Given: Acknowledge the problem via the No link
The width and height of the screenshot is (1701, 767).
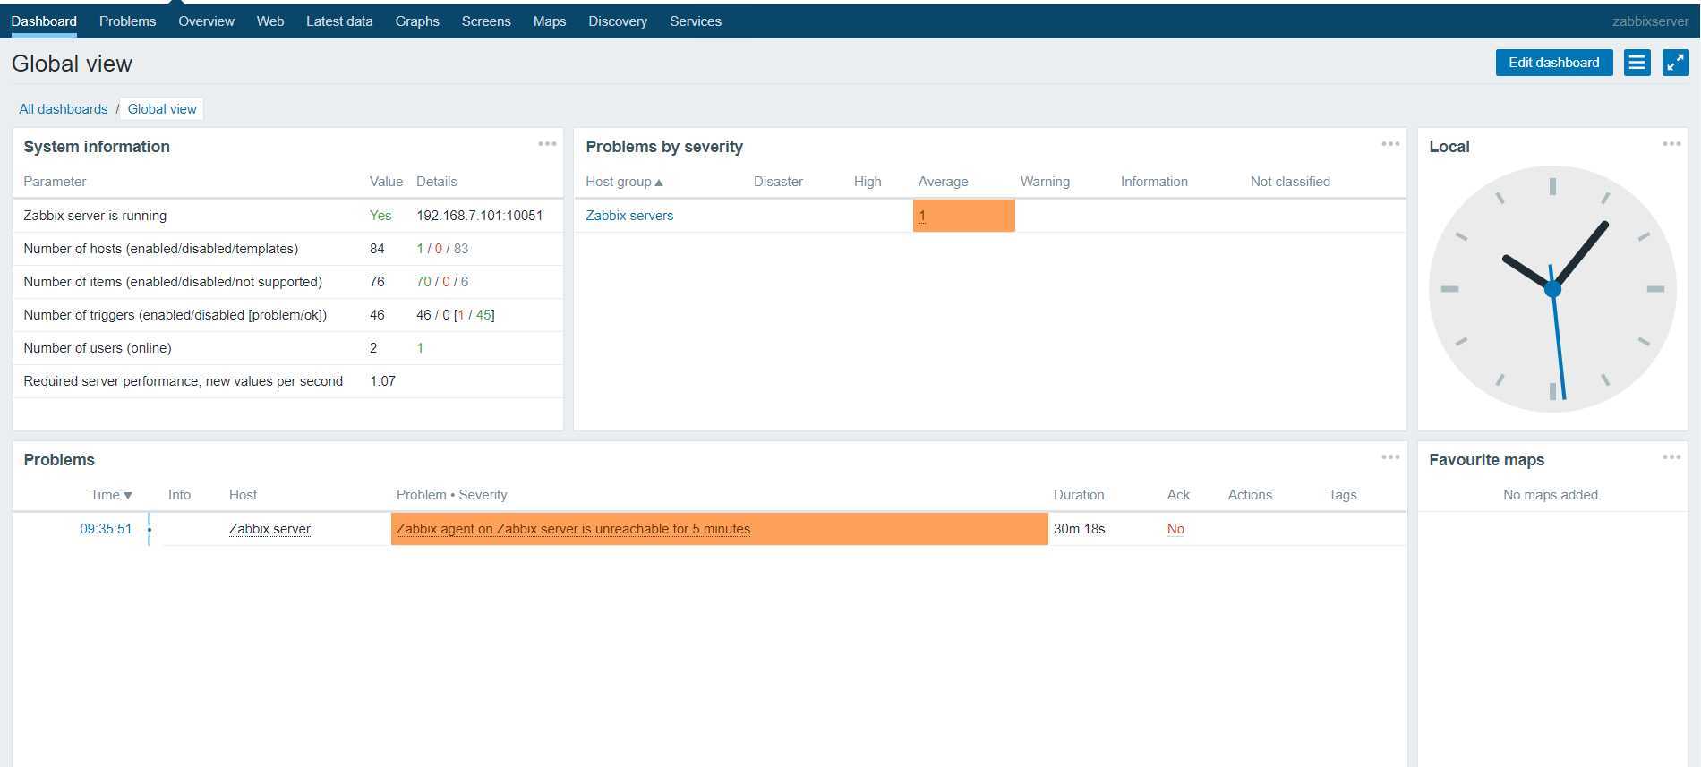Looking at the screenshot, I should pos(1175,529).
